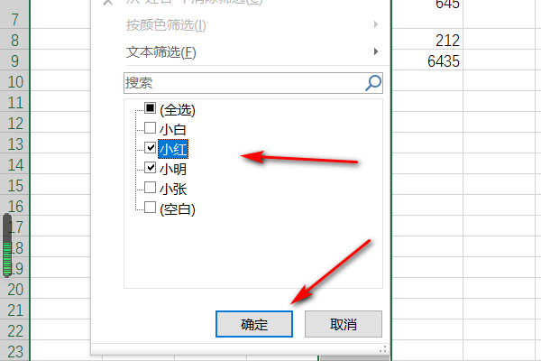This screenshot has width=541, height=361.
Task: Expand the 文本筛选 submenu arrow
Action: tap(376, 51)
